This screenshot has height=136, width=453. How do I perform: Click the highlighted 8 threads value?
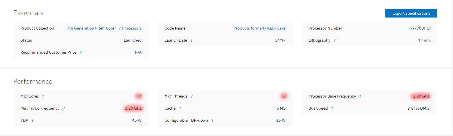(284, 96)
